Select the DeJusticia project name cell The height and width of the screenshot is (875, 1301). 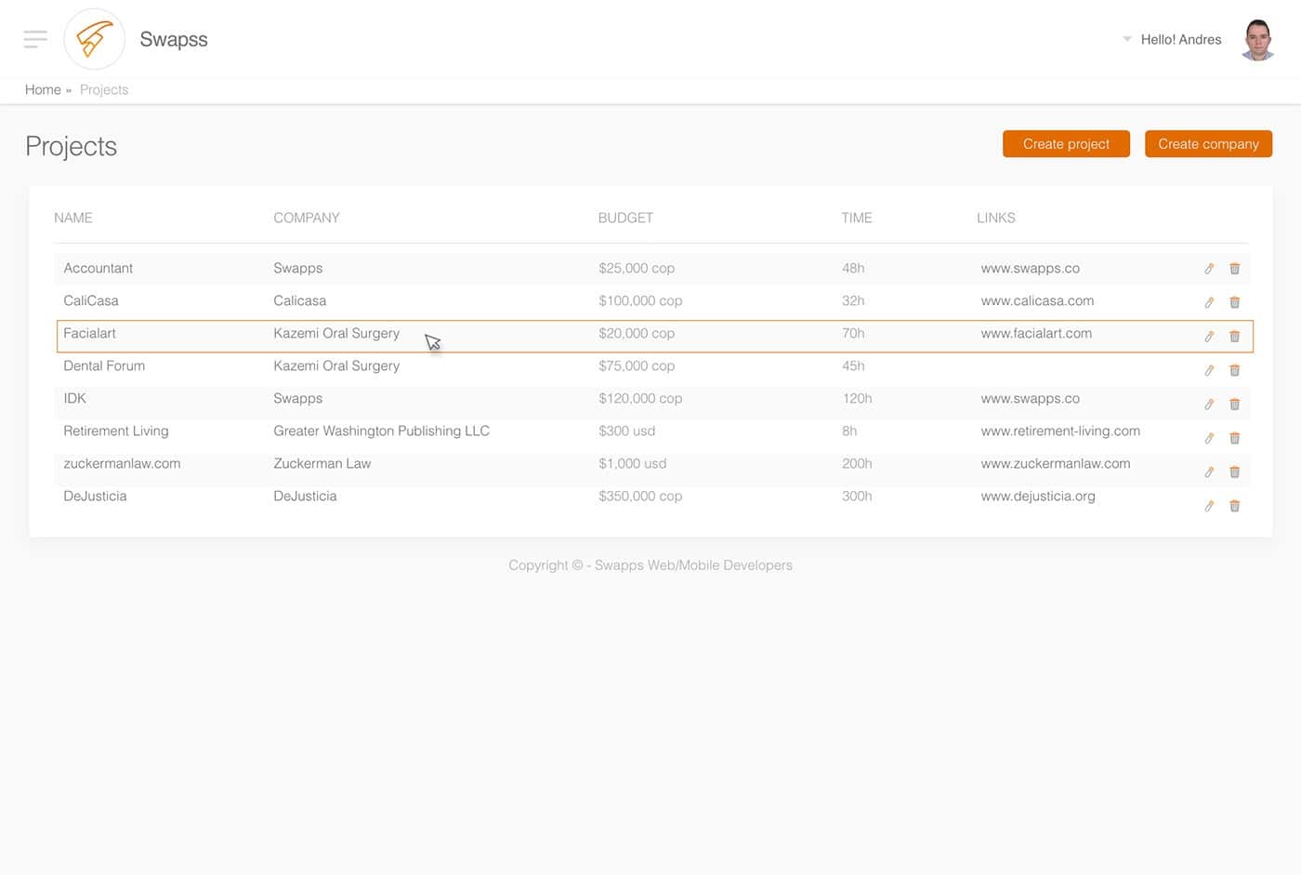tap(95, 496)
